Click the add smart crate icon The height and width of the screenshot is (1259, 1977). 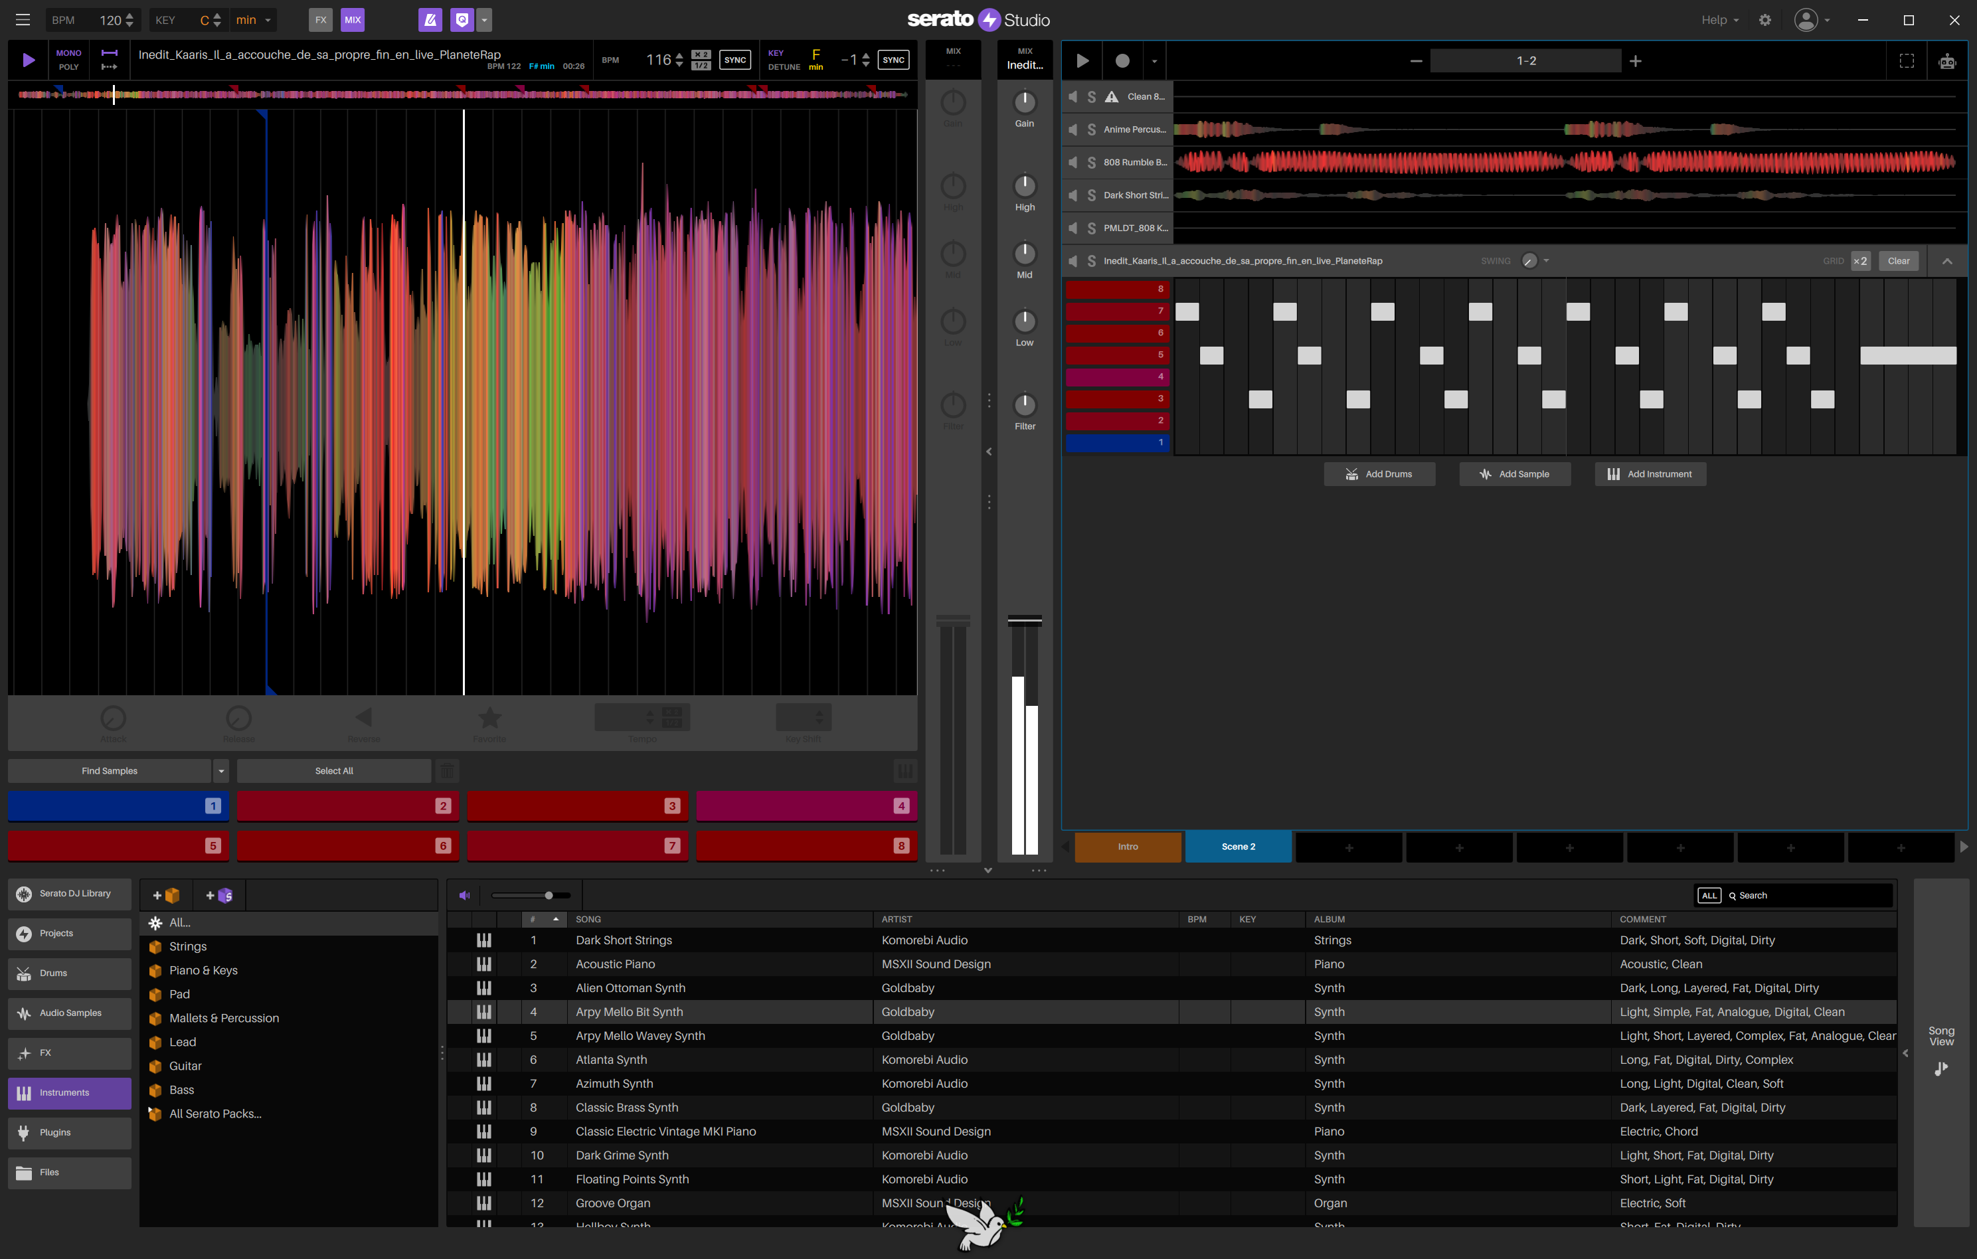(x=219, y=895)
